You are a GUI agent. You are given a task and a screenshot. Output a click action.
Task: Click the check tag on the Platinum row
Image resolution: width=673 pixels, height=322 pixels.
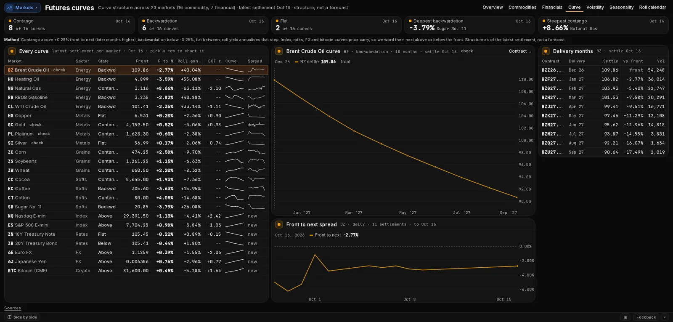point(44,134)
